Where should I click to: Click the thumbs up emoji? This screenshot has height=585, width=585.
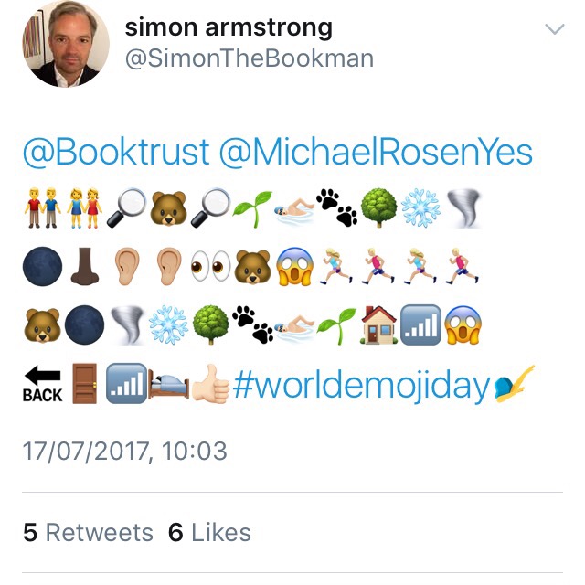(x=211, y=384)
